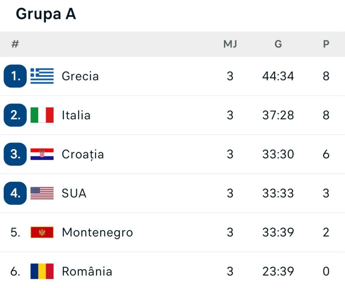The width and height of the screenshot is (345, 288).
Task: Click the Croatia flag icon
Action: coord(42,154)
